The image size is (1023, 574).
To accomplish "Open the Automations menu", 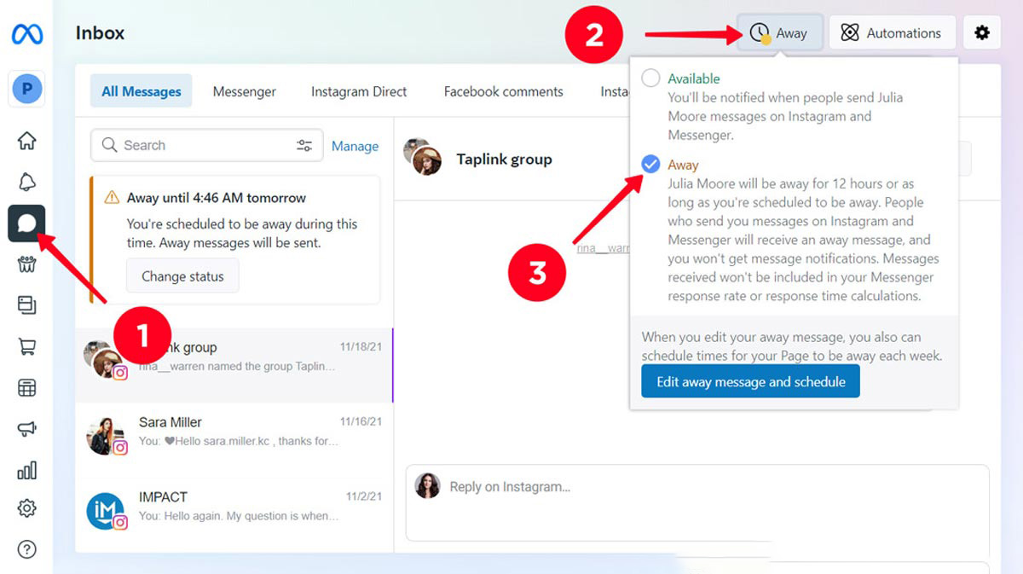I will [892, 33].
